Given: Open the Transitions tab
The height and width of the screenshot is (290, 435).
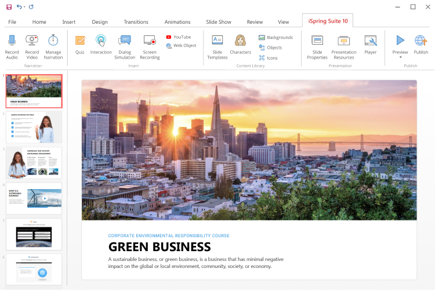Looking at the screenshot, I should point(136,22).
